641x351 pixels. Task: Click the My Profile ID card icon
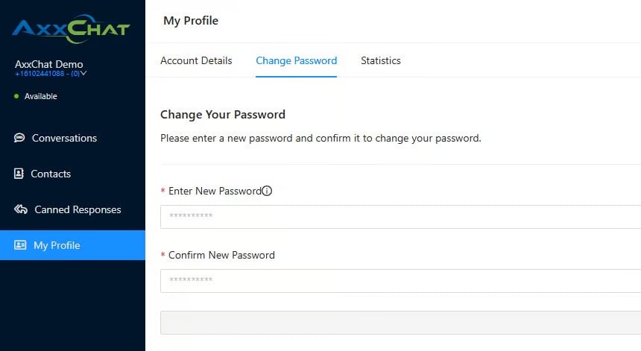pyautogui.click(x=20, y=245)
